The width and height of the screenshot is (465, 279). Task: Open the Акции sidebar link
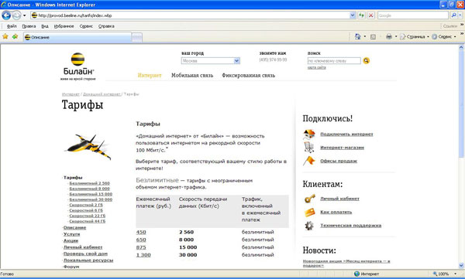[x=71, y=240]
